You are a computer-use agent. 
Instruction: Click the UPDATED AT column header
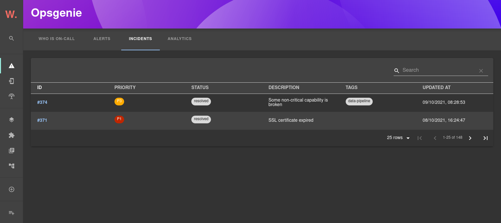pos(436,87)
